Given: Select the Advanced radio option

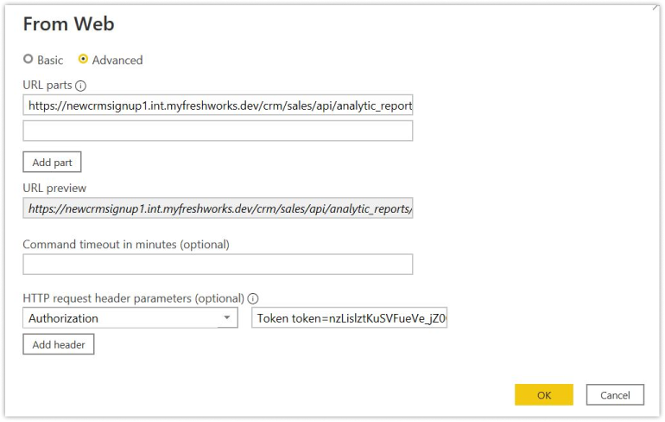Looking at the screenshot, I should (83, 59).
